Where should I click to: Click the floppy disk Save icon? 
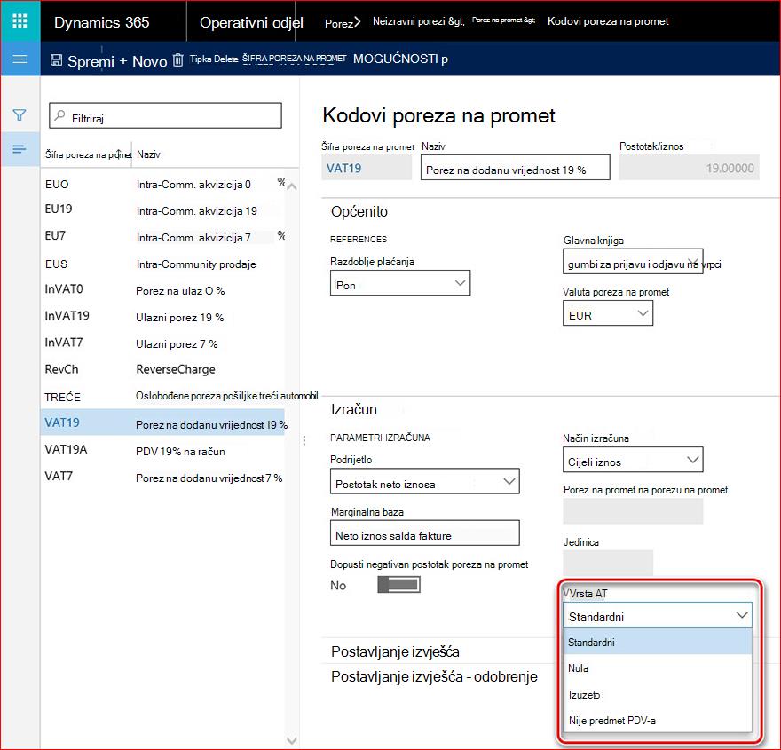click(56, 60)
